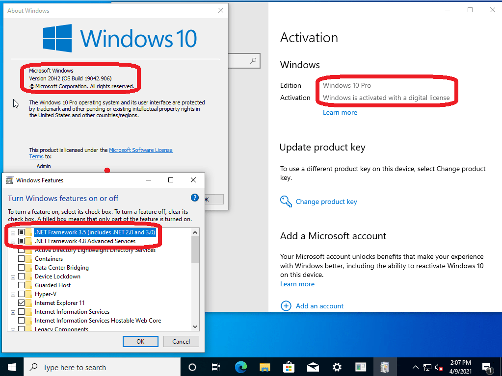Viewport: 502px width, 376px height.
Task: Maximize the Settings Activation window
Action: pos(470,10)
